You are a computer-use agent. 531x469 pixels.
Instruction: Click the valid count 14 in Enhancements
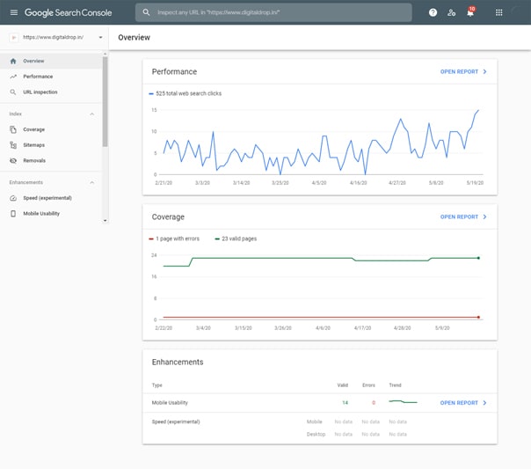point(346,403)
